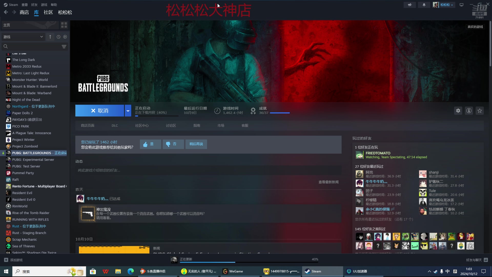Open the 松松松 profile tab
Viewport: 492px width, 277px height.
pyautogui.click(x=65, y=12)
